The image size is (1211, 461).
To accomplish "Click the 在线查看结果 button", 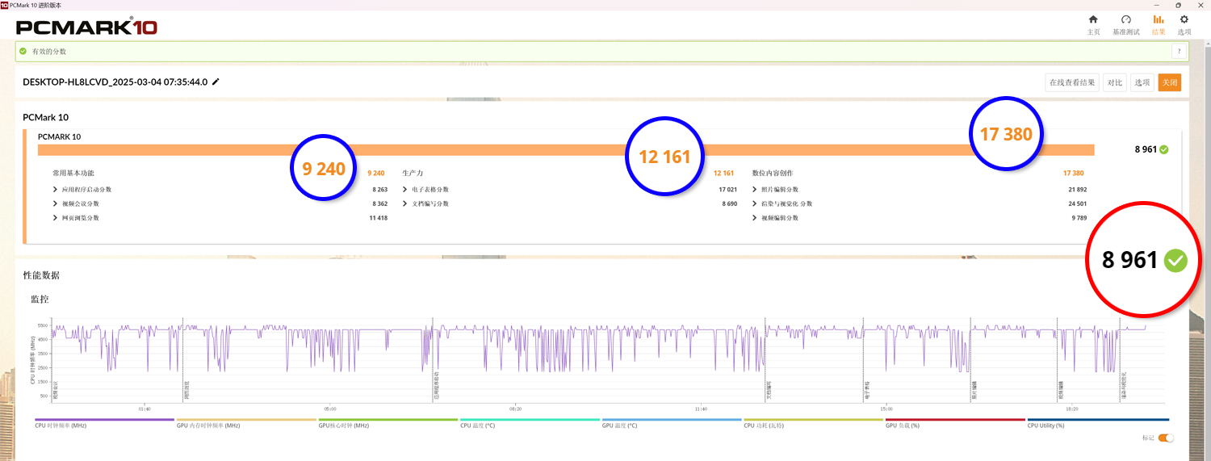I will pos(1071,82).
